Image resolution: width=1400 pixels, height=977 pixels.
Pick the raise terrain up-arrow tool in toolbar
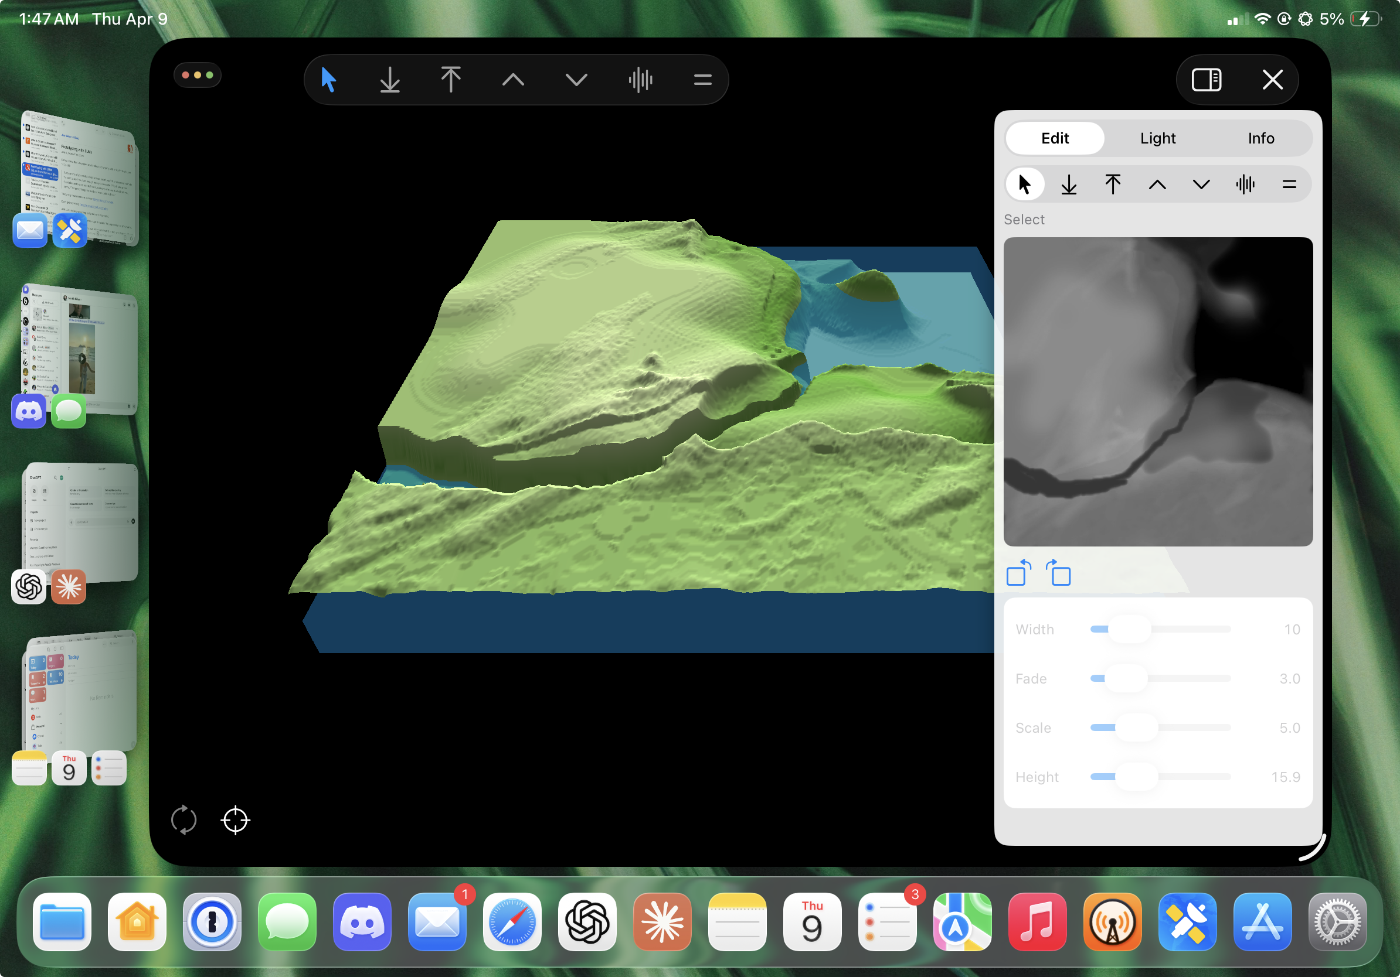[451, 80]
